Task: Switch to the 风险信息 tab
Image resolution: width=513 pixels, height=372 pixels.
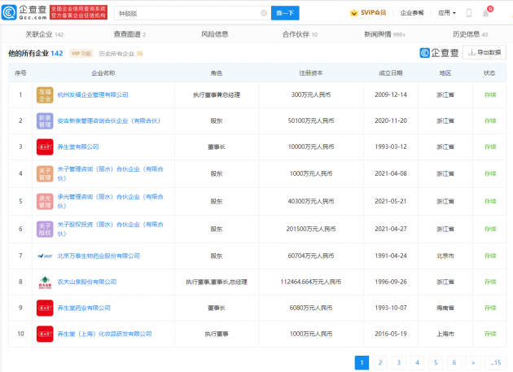Action: [x=214, y=34]
